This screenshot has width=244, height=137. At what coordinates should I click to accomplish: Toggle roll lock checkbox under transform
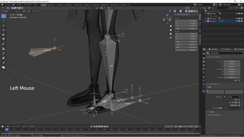(x=239, y=80)
